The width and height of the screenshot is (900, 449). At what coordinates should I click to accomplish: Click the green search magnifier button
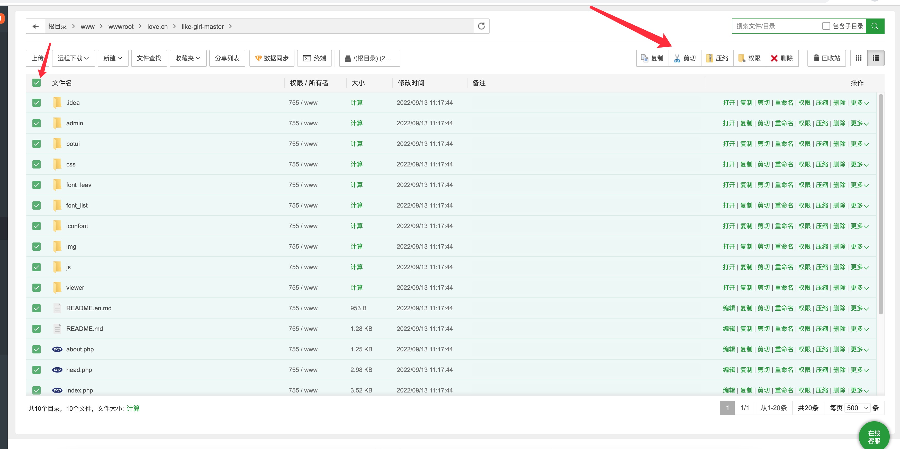pos(875,26)
